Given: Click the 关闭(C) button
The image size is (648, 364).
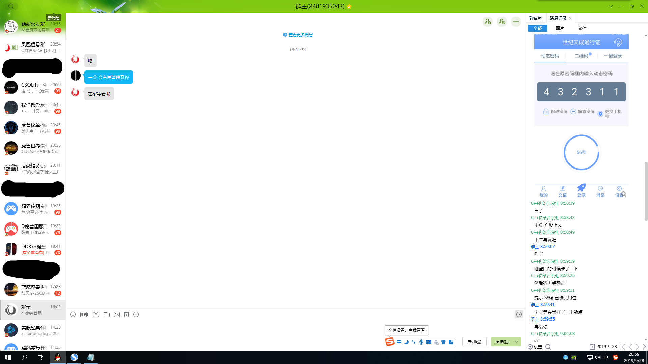Looking at the screenshot, I should pyautogui.click(x=474, y=342).
